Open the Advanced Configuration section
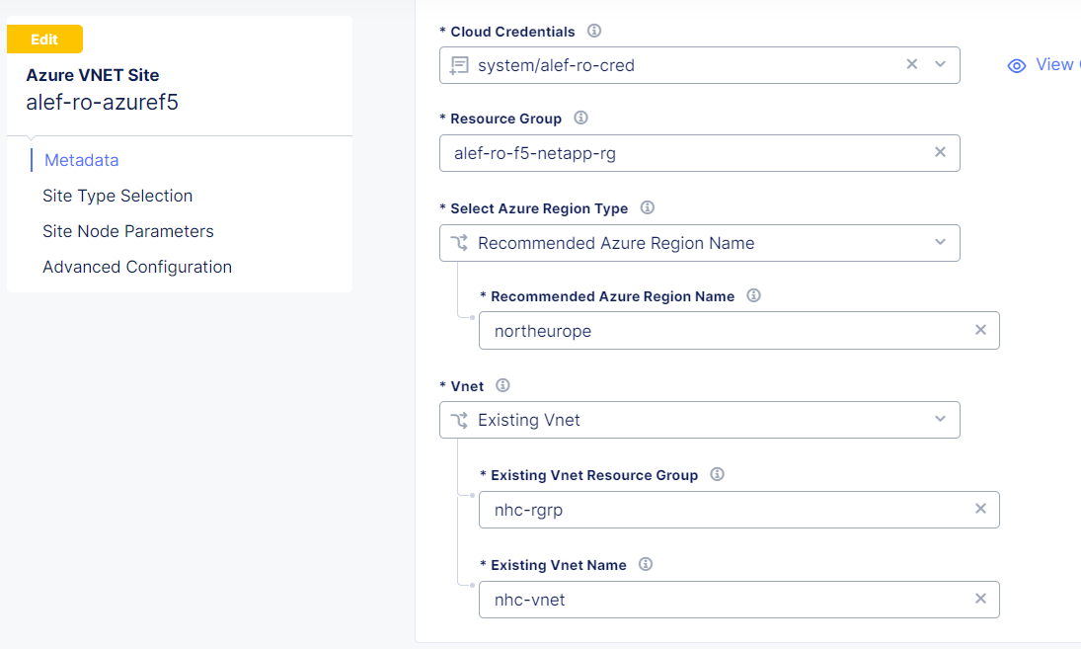 pyautogui.click(x=137, y=267)
